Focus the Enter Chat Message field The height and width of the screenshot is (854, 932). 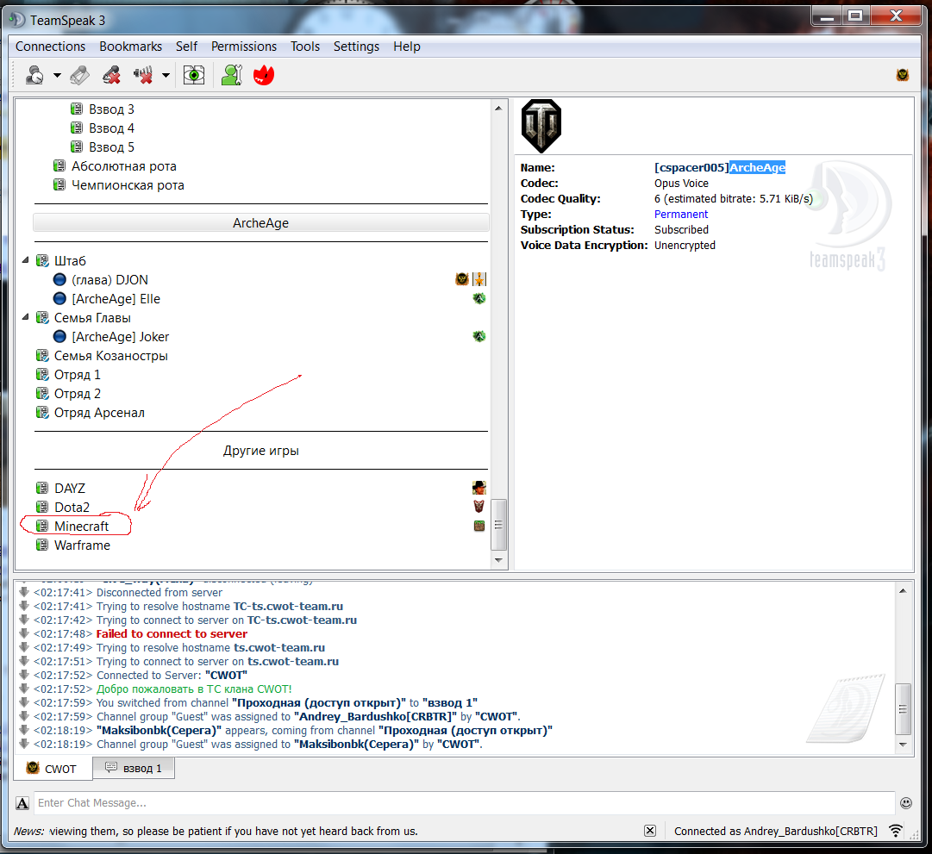(464, 803)
